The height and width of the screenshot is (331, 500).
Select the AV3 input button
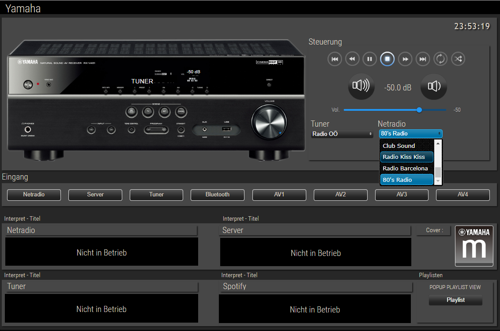402,195
